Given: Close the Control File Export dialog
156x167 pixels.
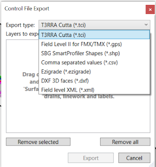Looking at the screenshot, I should [x=150, y=9].
